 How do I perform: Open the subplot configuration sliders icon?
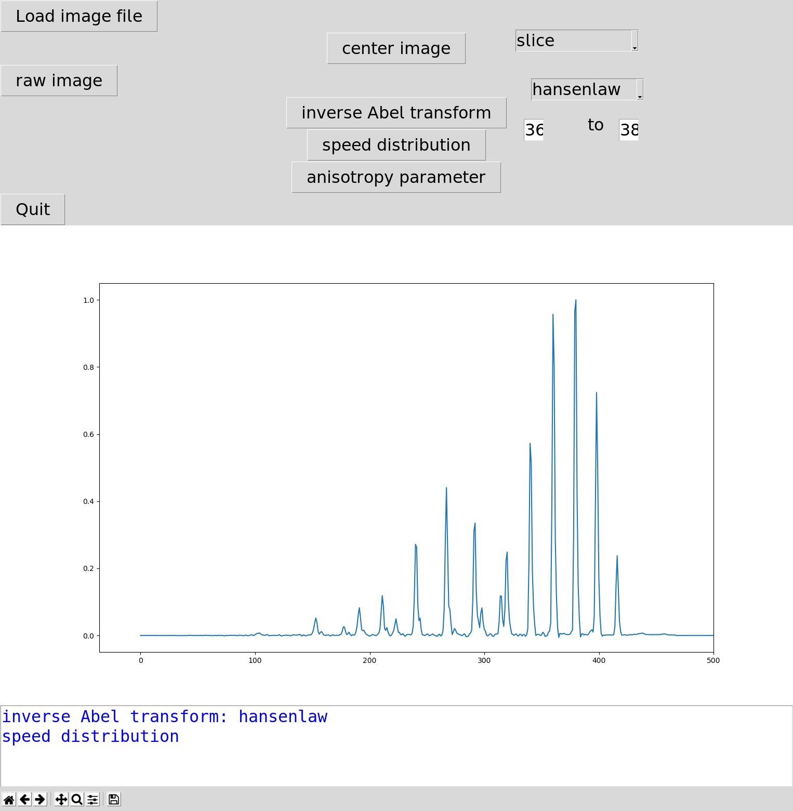click(92, 799)
